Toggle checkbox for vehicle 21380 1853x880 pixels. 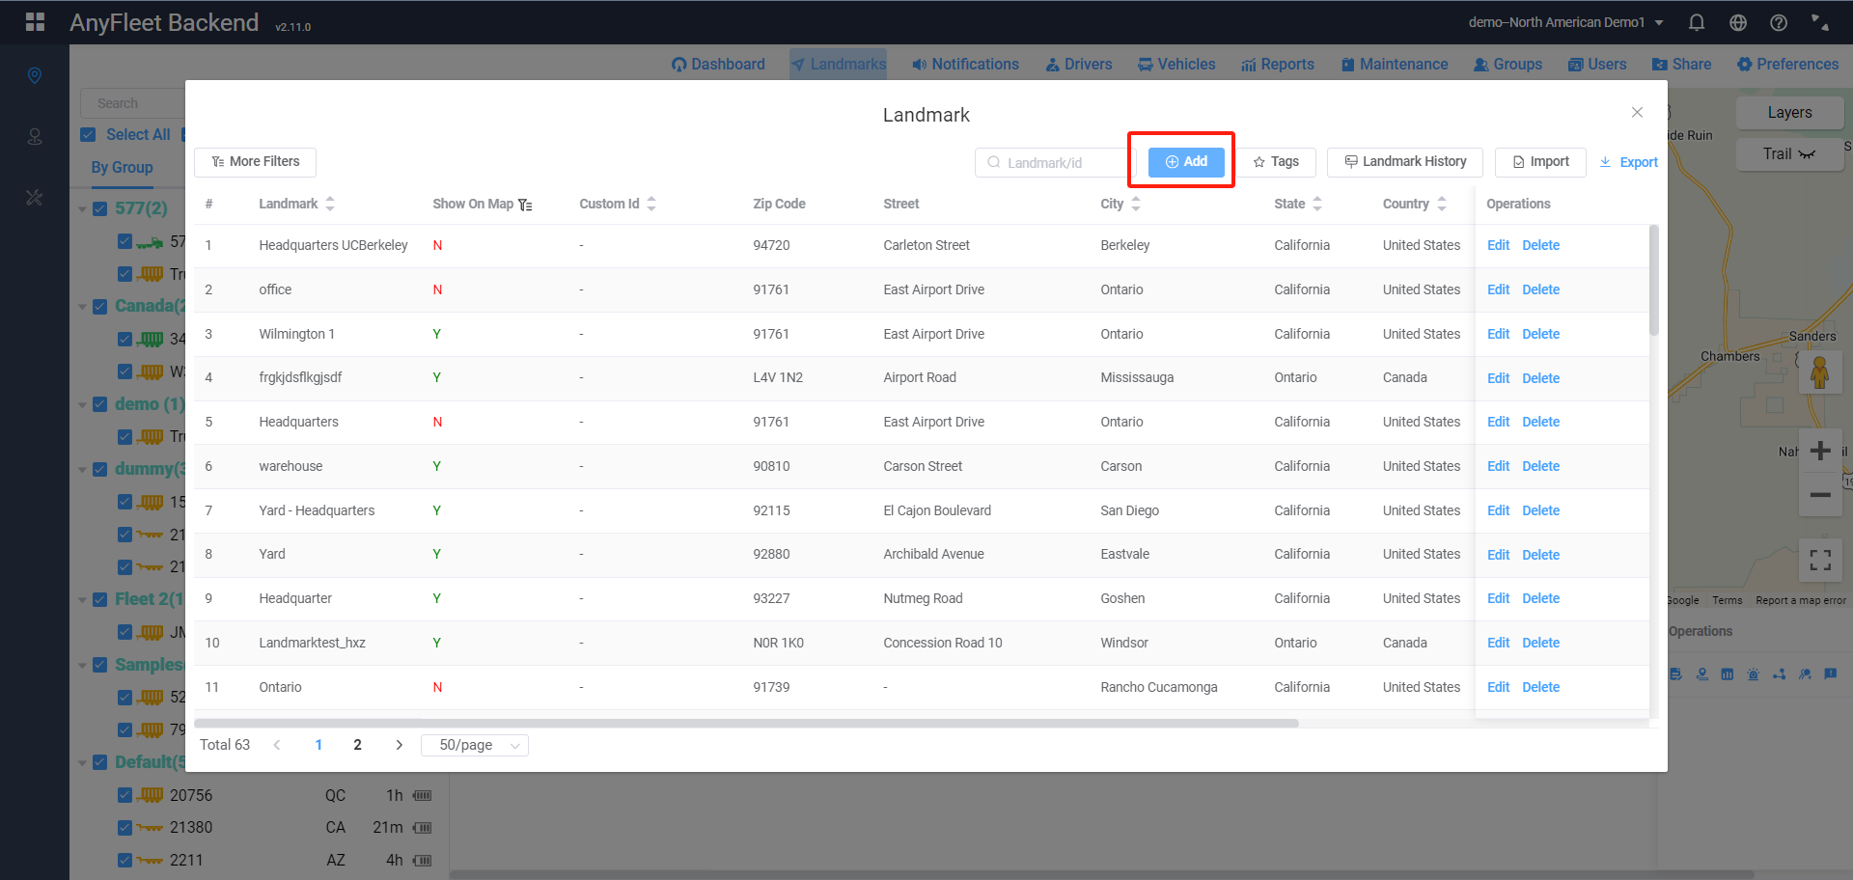point(124,828)
